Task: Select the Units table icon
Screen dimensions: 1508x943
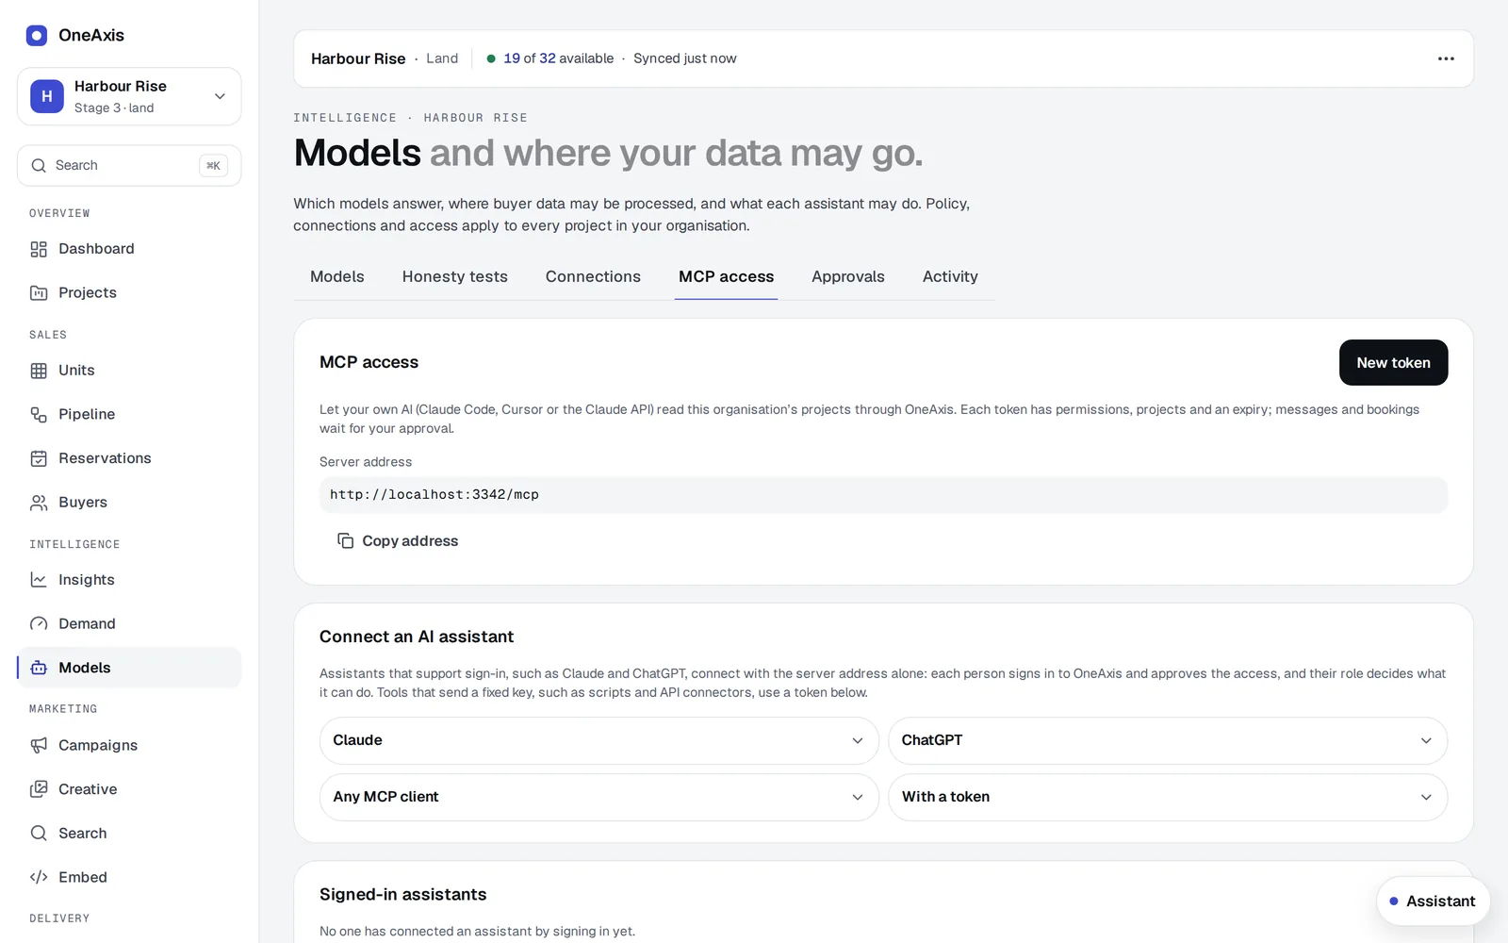Action: (39, 371)
